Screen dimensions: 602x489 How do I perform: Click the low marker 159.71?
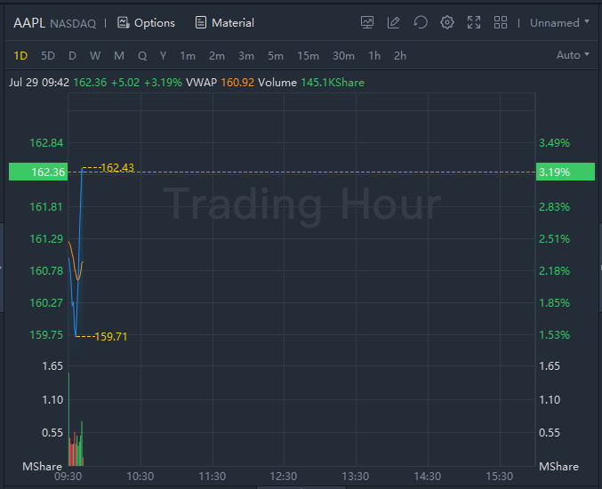point(110,337)
